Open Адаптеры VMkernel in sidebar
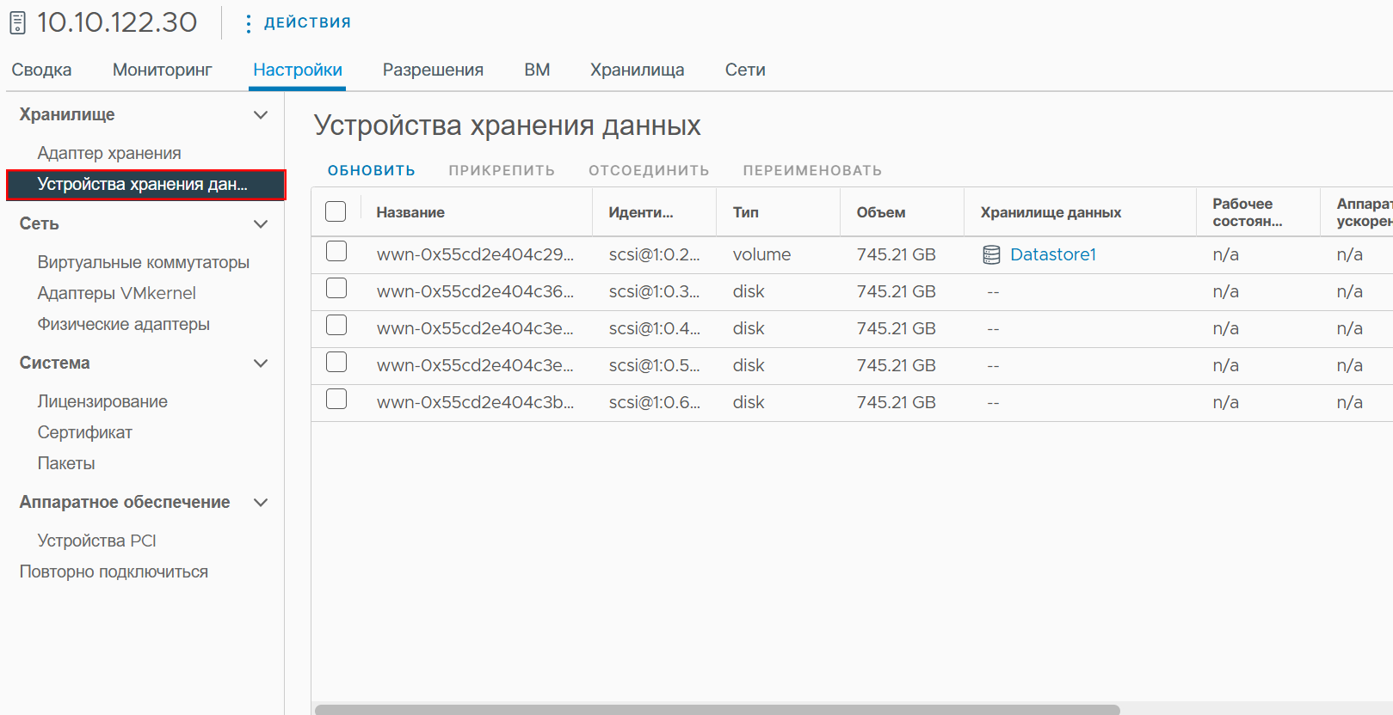 [116, 293]
